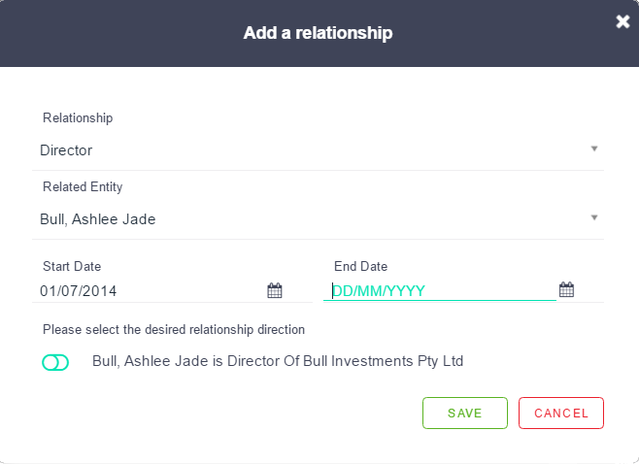Image resolution: width=639 pixels, height=464 pixels.
Task: Click the Start Date label
Action: (x=72, y=266)
